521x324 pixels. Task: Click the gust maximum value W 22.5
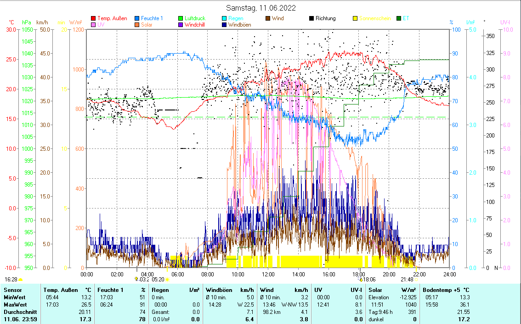coord(245,305)
